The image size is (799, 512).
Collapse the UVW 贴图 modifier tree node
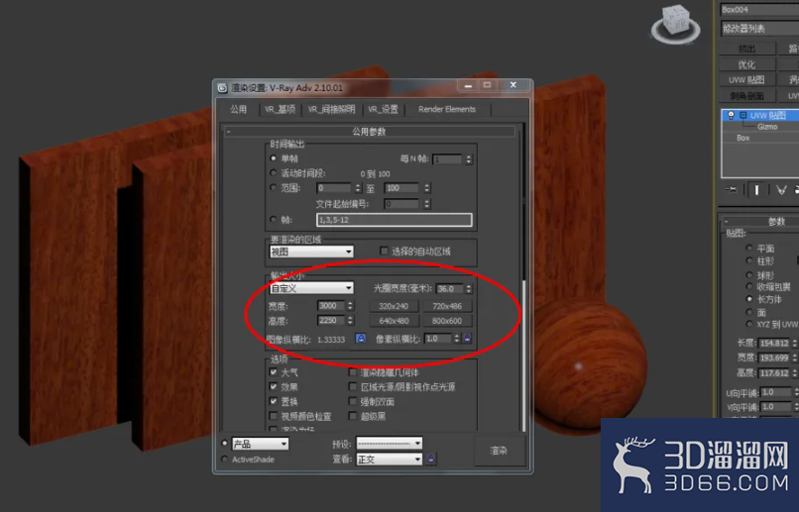(742, 115)
